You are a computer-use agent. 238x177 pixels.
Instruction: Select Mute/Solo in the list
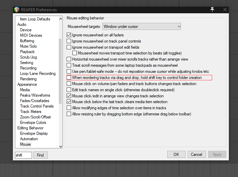(x=28, y=46)
